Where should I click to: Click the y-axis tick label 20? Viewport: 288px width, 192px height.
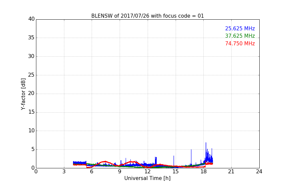click(31, 93)
